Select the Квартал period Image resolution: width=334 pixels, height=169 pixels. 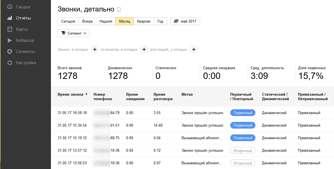[144, 21]
